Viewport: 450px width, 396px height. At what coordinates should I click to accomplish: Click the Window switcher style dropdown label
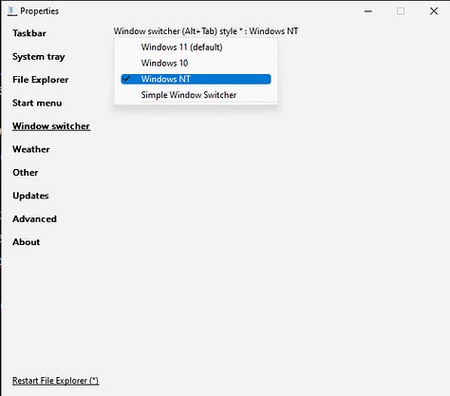pos(206,31)
